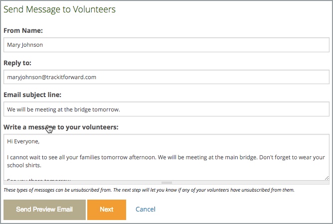This screenshot has width=333, height=224.
Task: Click 'main bridge' text in message body
Action: (235, 157)
